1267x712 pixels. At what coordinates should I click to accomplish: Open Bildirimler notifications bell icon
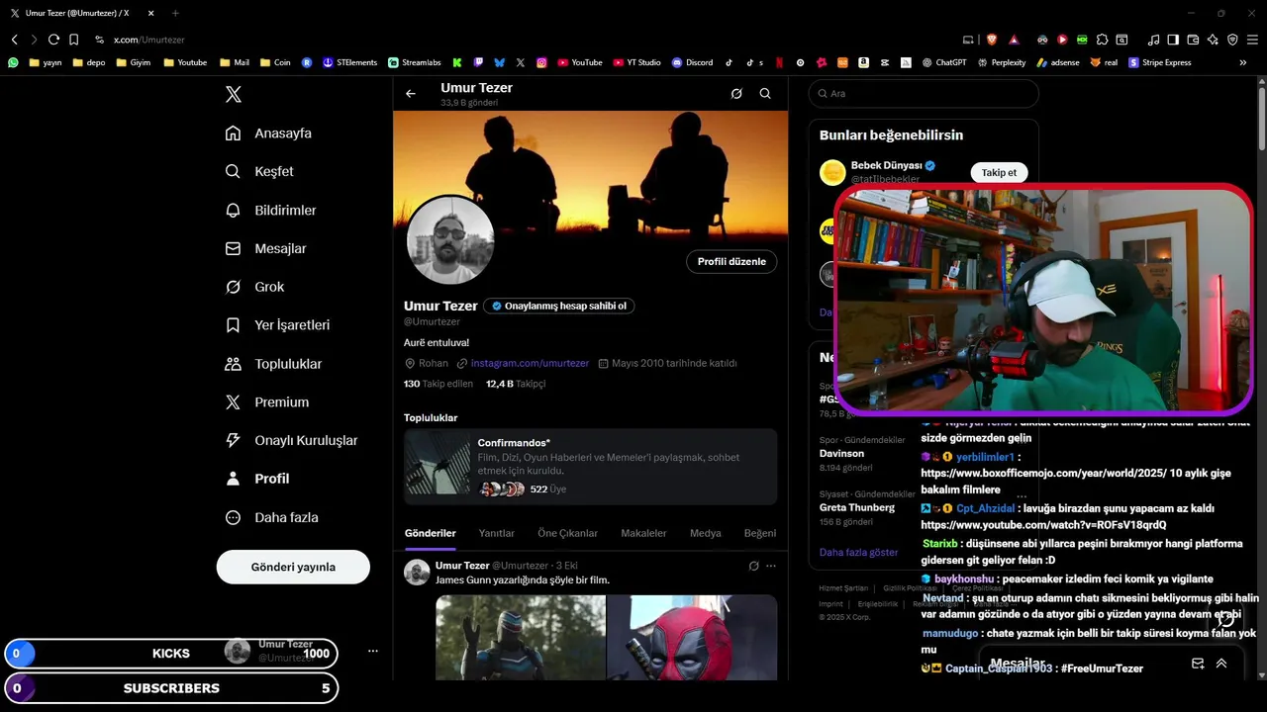pos(233,210)
